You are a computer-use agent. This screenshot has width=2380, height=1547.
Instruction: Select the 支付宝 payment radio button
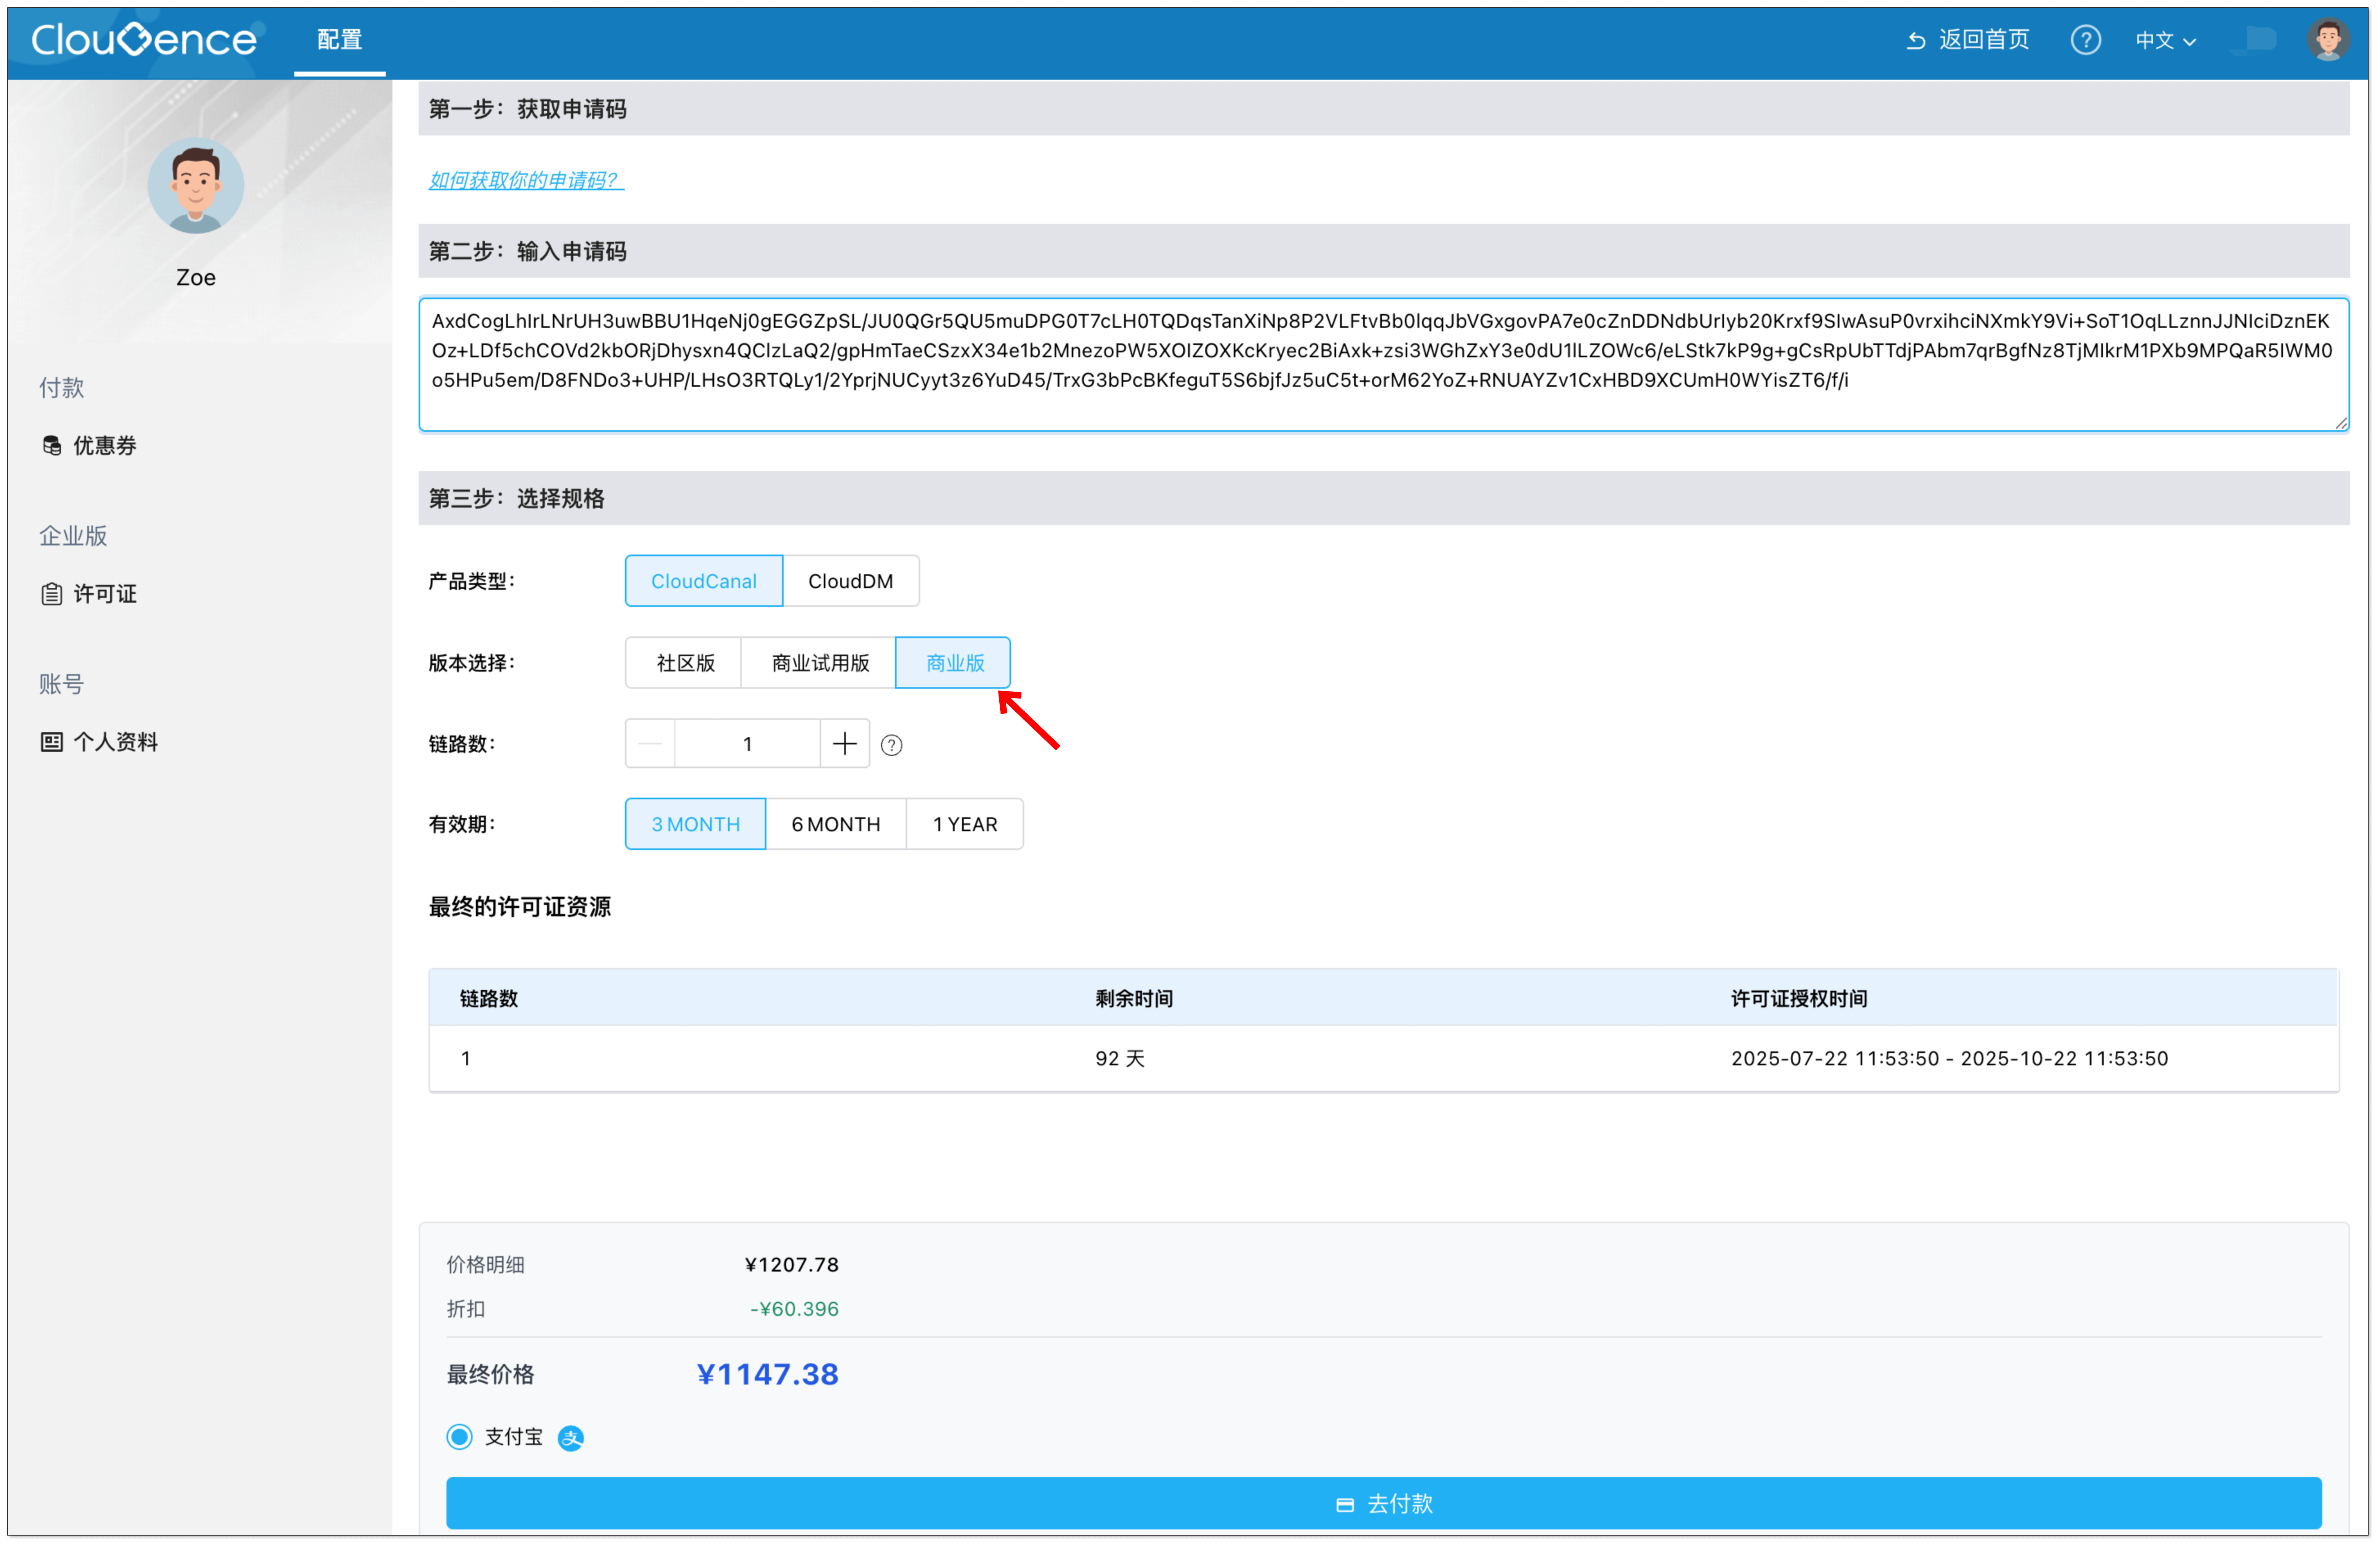tap(460, 1437)
